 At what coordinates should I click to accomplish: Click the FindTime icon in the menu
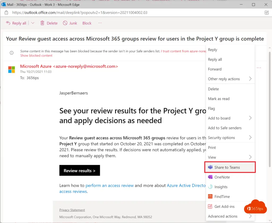(x=210, y=196)
